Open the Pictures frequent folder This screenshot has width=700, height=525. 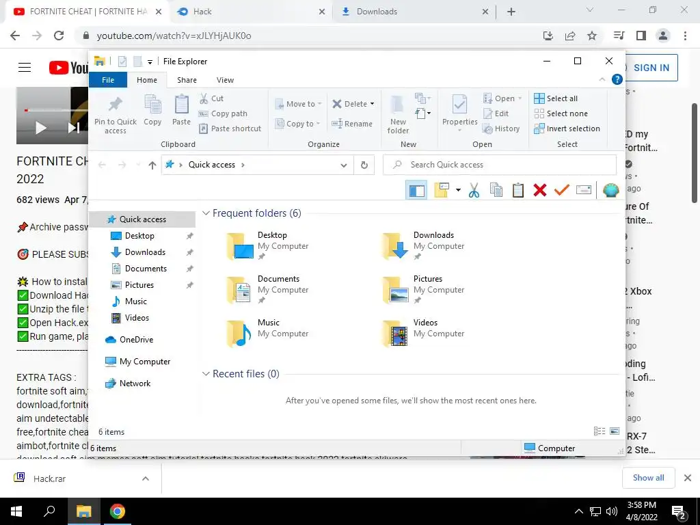pyautogui.click(x=423, y=289)
